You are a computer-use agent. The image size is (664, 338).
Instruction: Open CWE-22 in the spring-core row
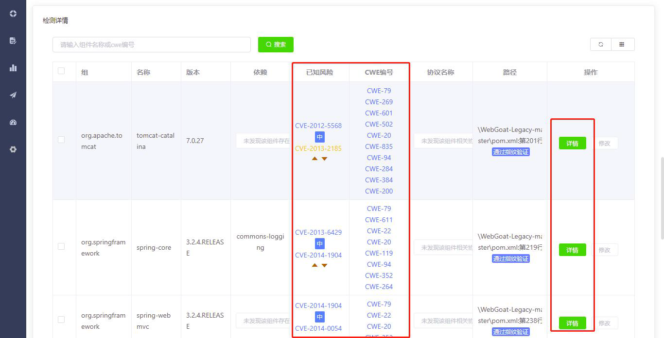[379, 231]
